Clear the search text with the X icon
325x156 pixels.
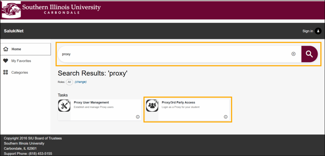click(293, 54)
